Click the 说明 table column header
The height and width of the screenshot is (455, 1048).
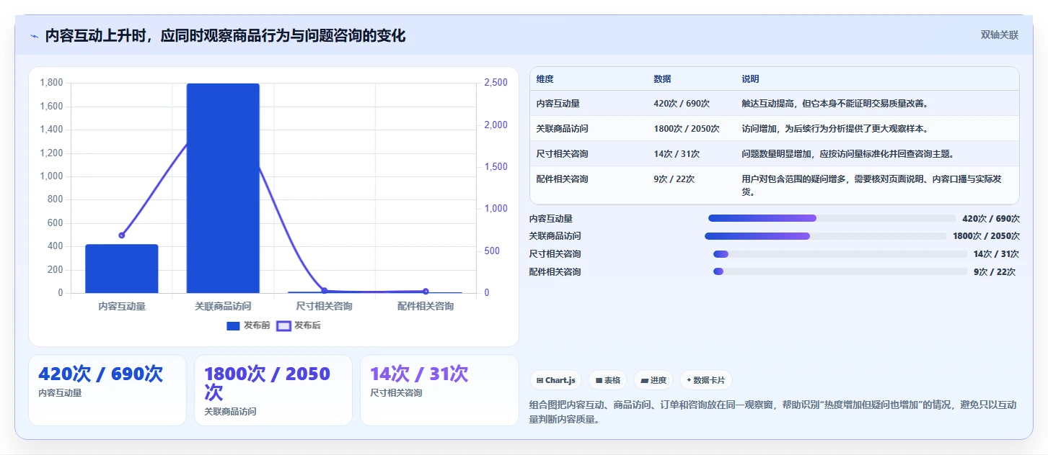click(x=750, y=79)
